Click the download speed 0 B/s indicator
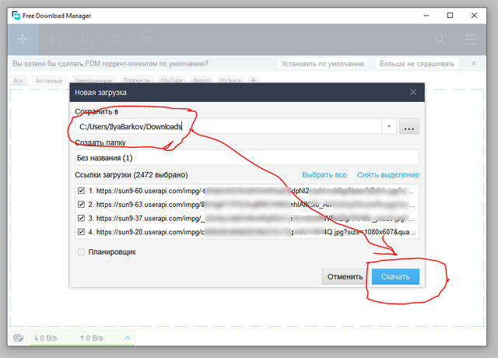 [46, 338]
